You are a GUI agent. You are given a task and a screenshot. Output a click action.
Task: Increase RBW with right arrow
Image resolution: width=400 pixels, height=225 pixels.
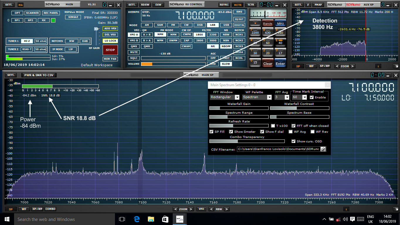point(226,209)
